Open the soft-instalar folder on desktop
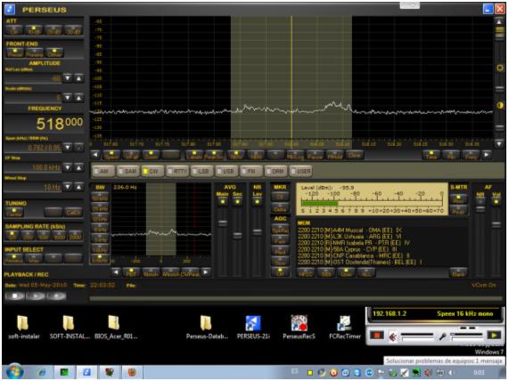The image size is (509, 381). tap(24, 327)
